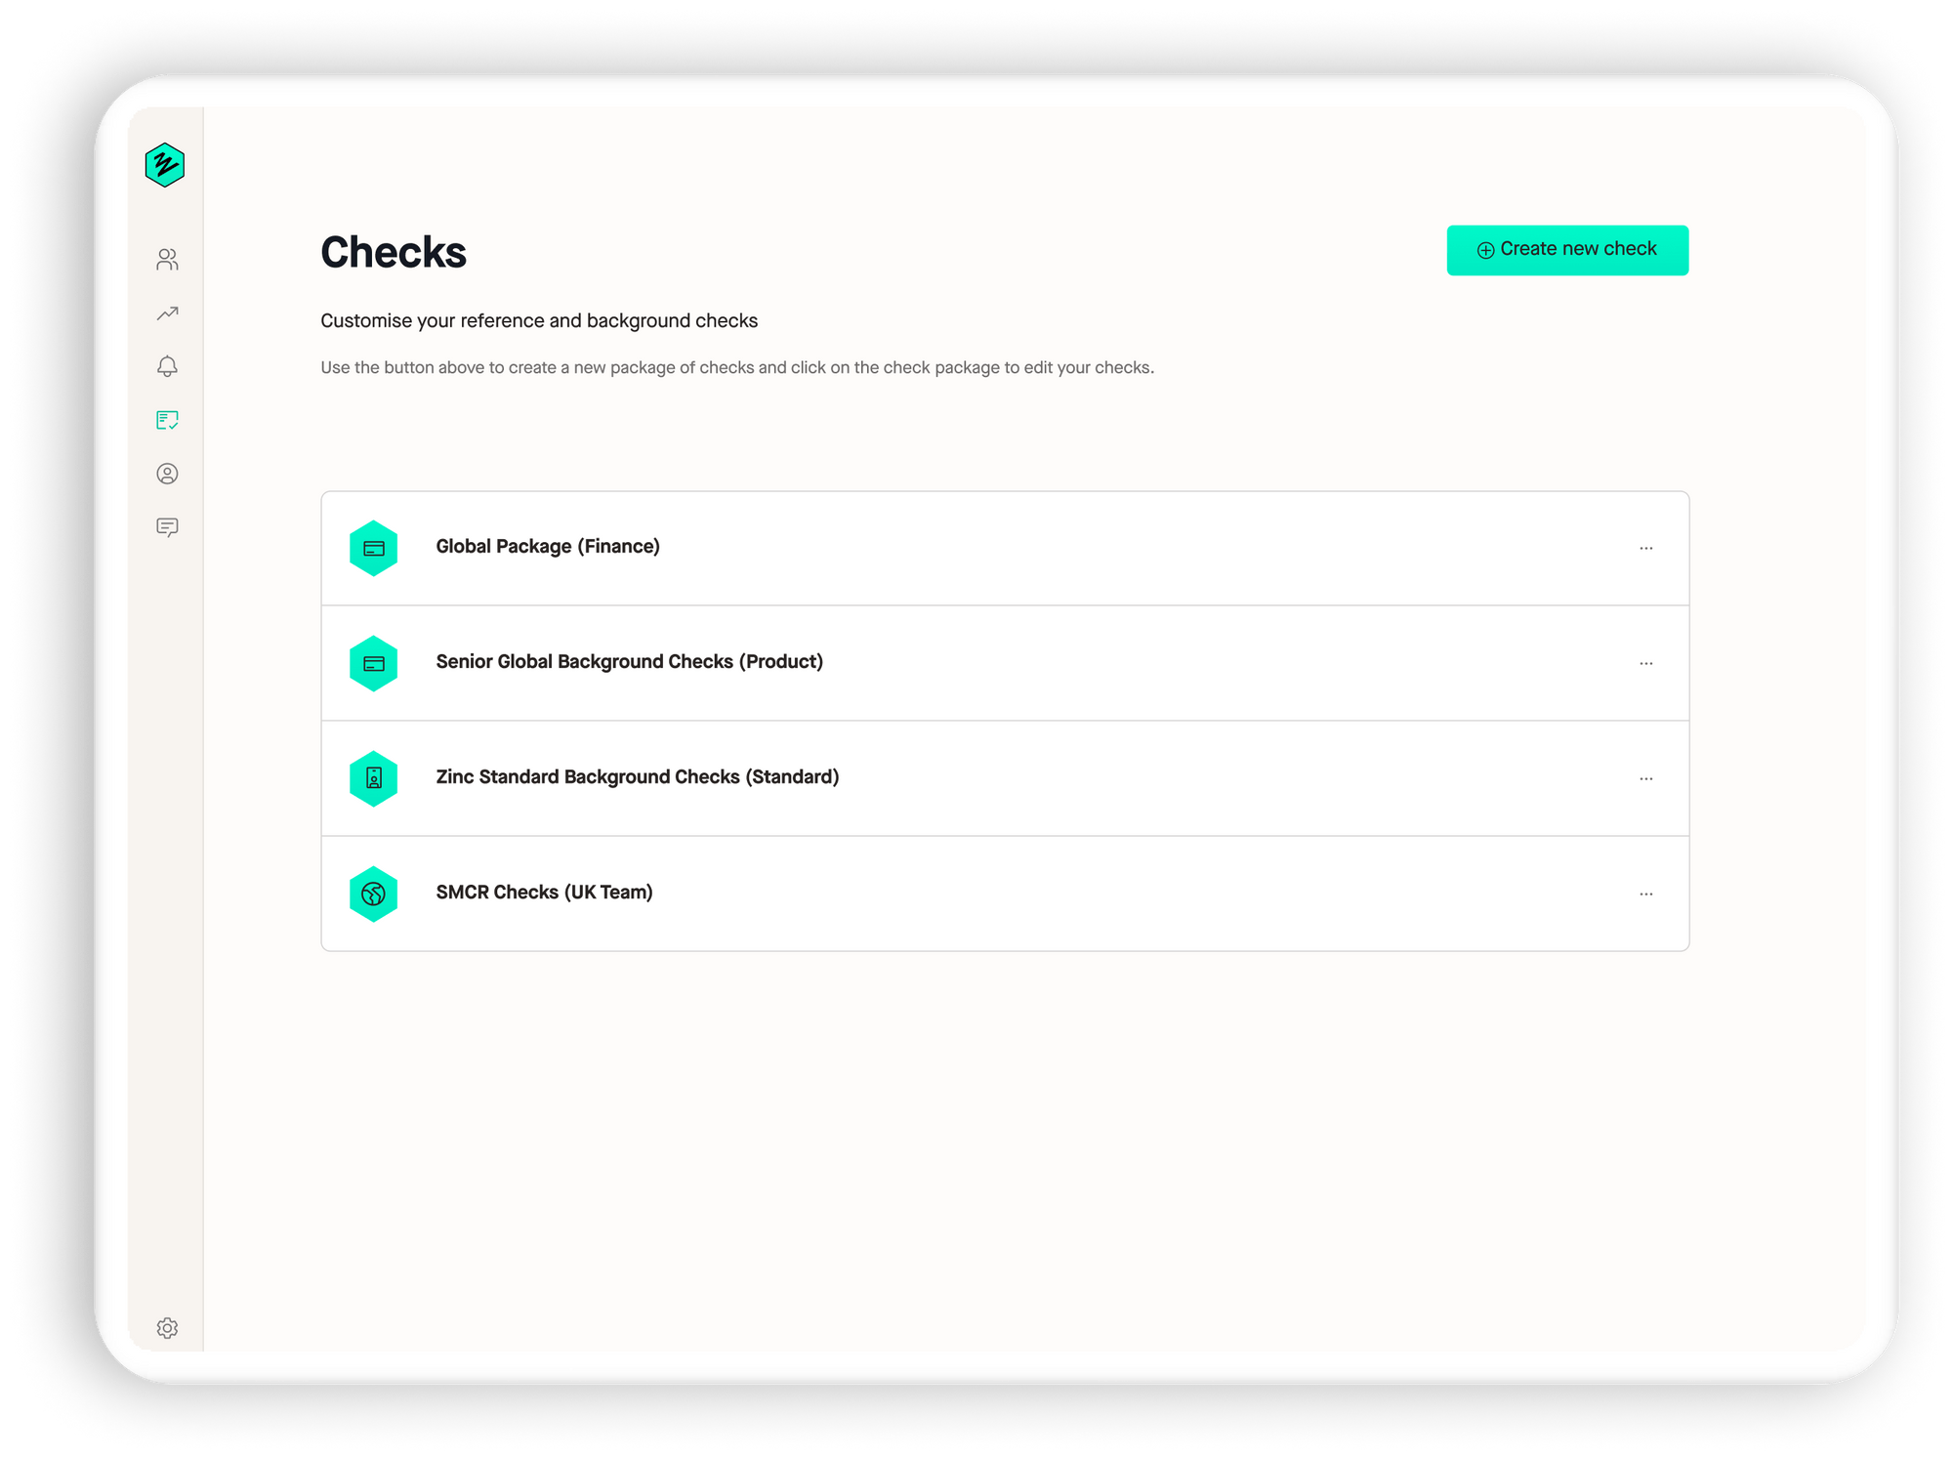This screenshot has height=1457, width=1953.
Task: Select the Global Package (Finance) row
Action: point(548,548)
